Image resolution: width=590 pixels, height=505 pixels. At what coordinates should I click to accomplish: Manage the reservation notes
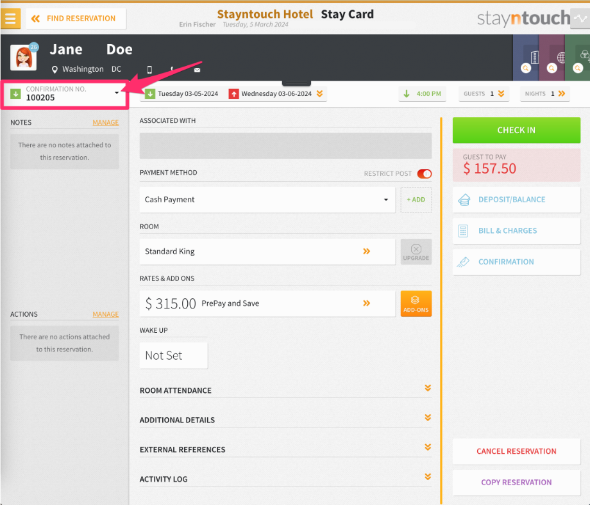[105, 122]
